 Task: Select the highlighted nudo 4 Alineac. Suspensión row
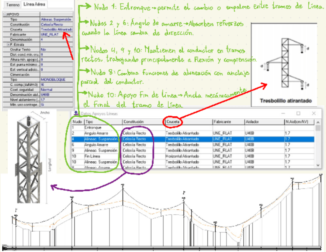pos(193,139)
